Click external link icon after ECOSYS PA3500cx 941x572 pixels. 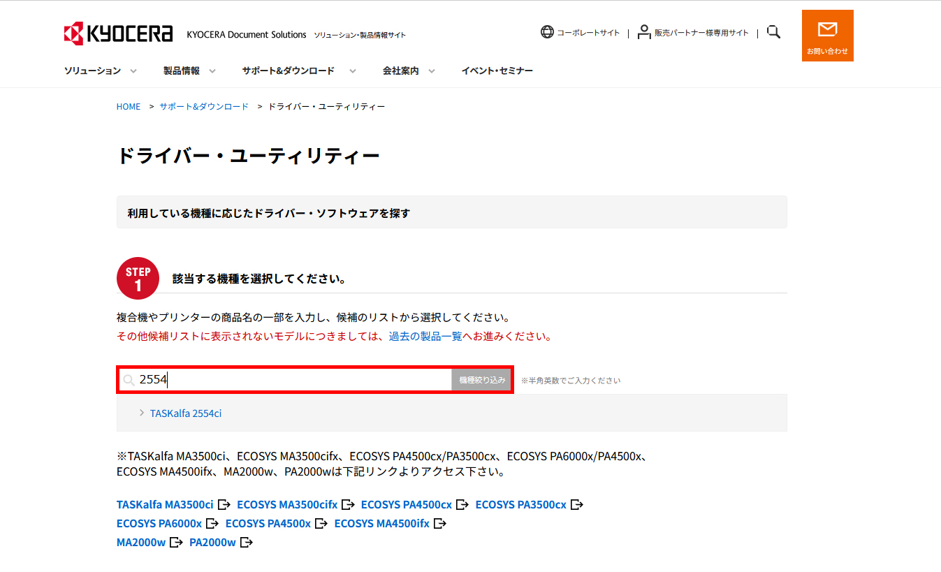click(578, 504)
